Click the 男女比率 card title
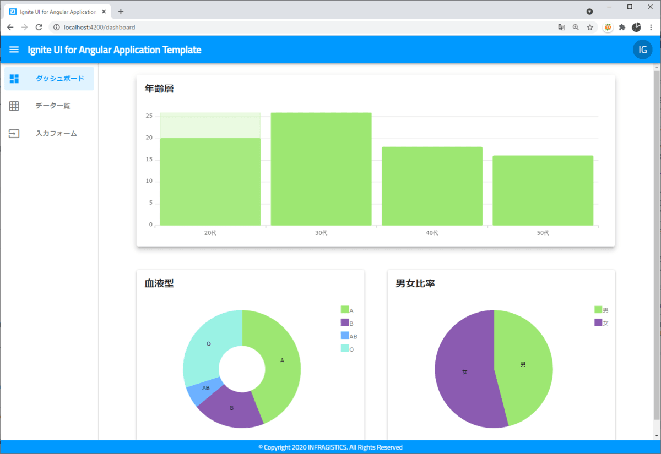 [x=415, y=283]
